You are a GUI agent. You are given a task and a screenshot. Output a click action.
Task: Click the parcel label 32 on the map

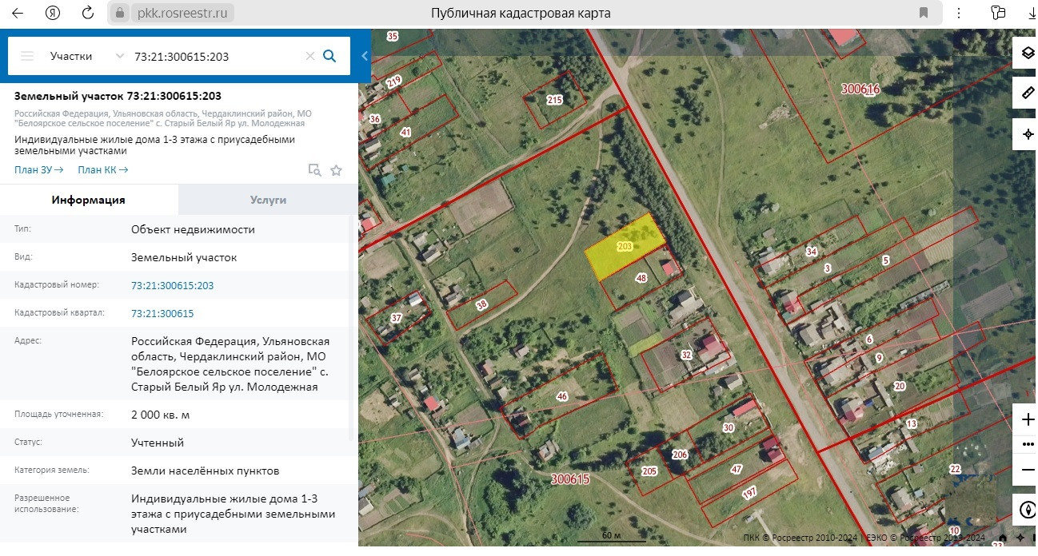pos(686,355)
